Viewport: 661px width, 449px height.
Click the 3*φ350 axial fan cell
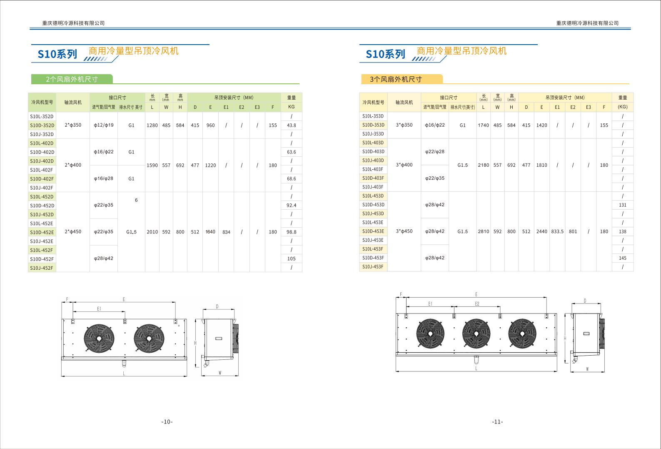404,125
